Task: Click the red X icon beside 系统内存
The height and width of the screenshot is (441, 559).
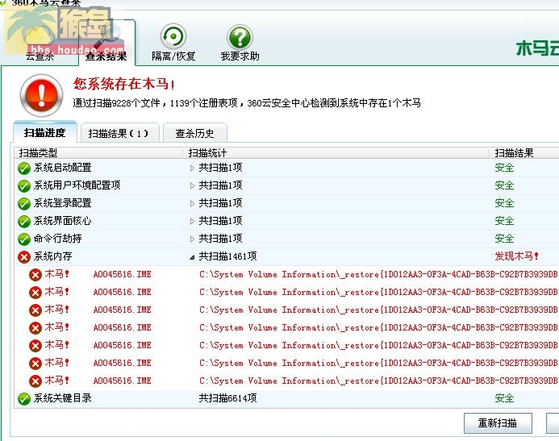Action: pyautogui.click(x=24, y=257)
